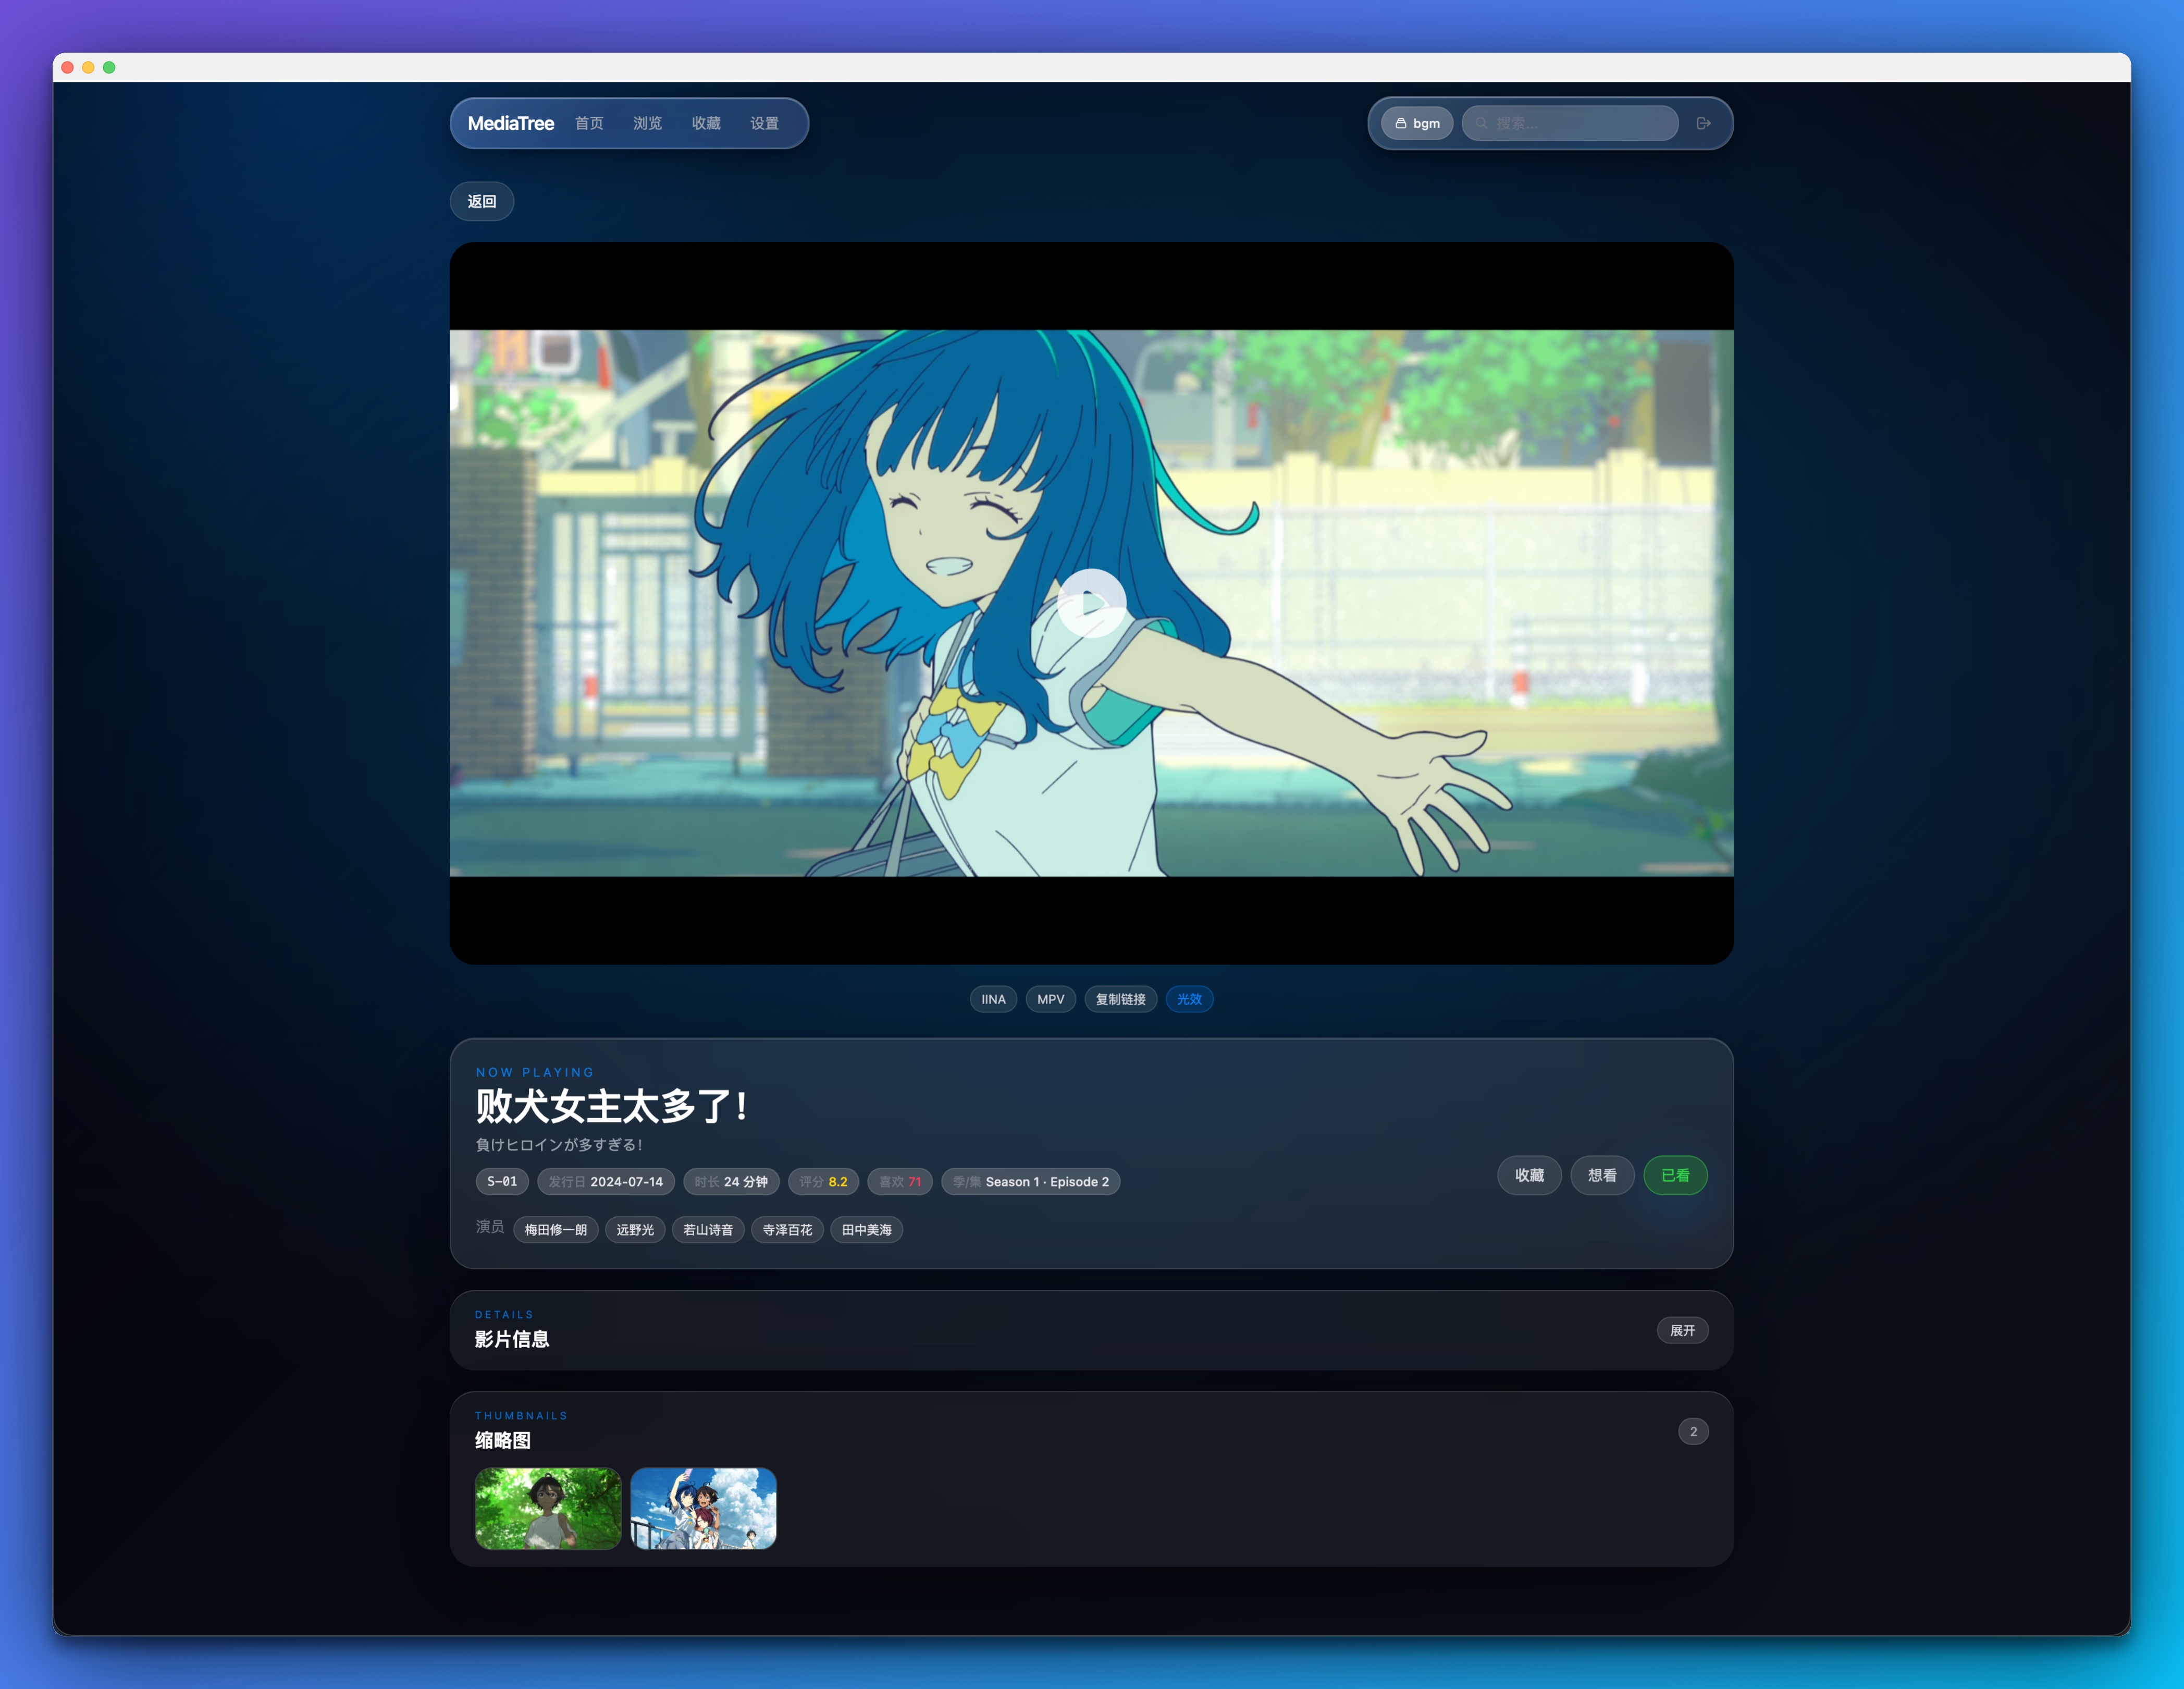Screen dimensions: 2184x1689
Task: Click the 发行日 2024-07-14 tag
Action: coord(605,1181)
